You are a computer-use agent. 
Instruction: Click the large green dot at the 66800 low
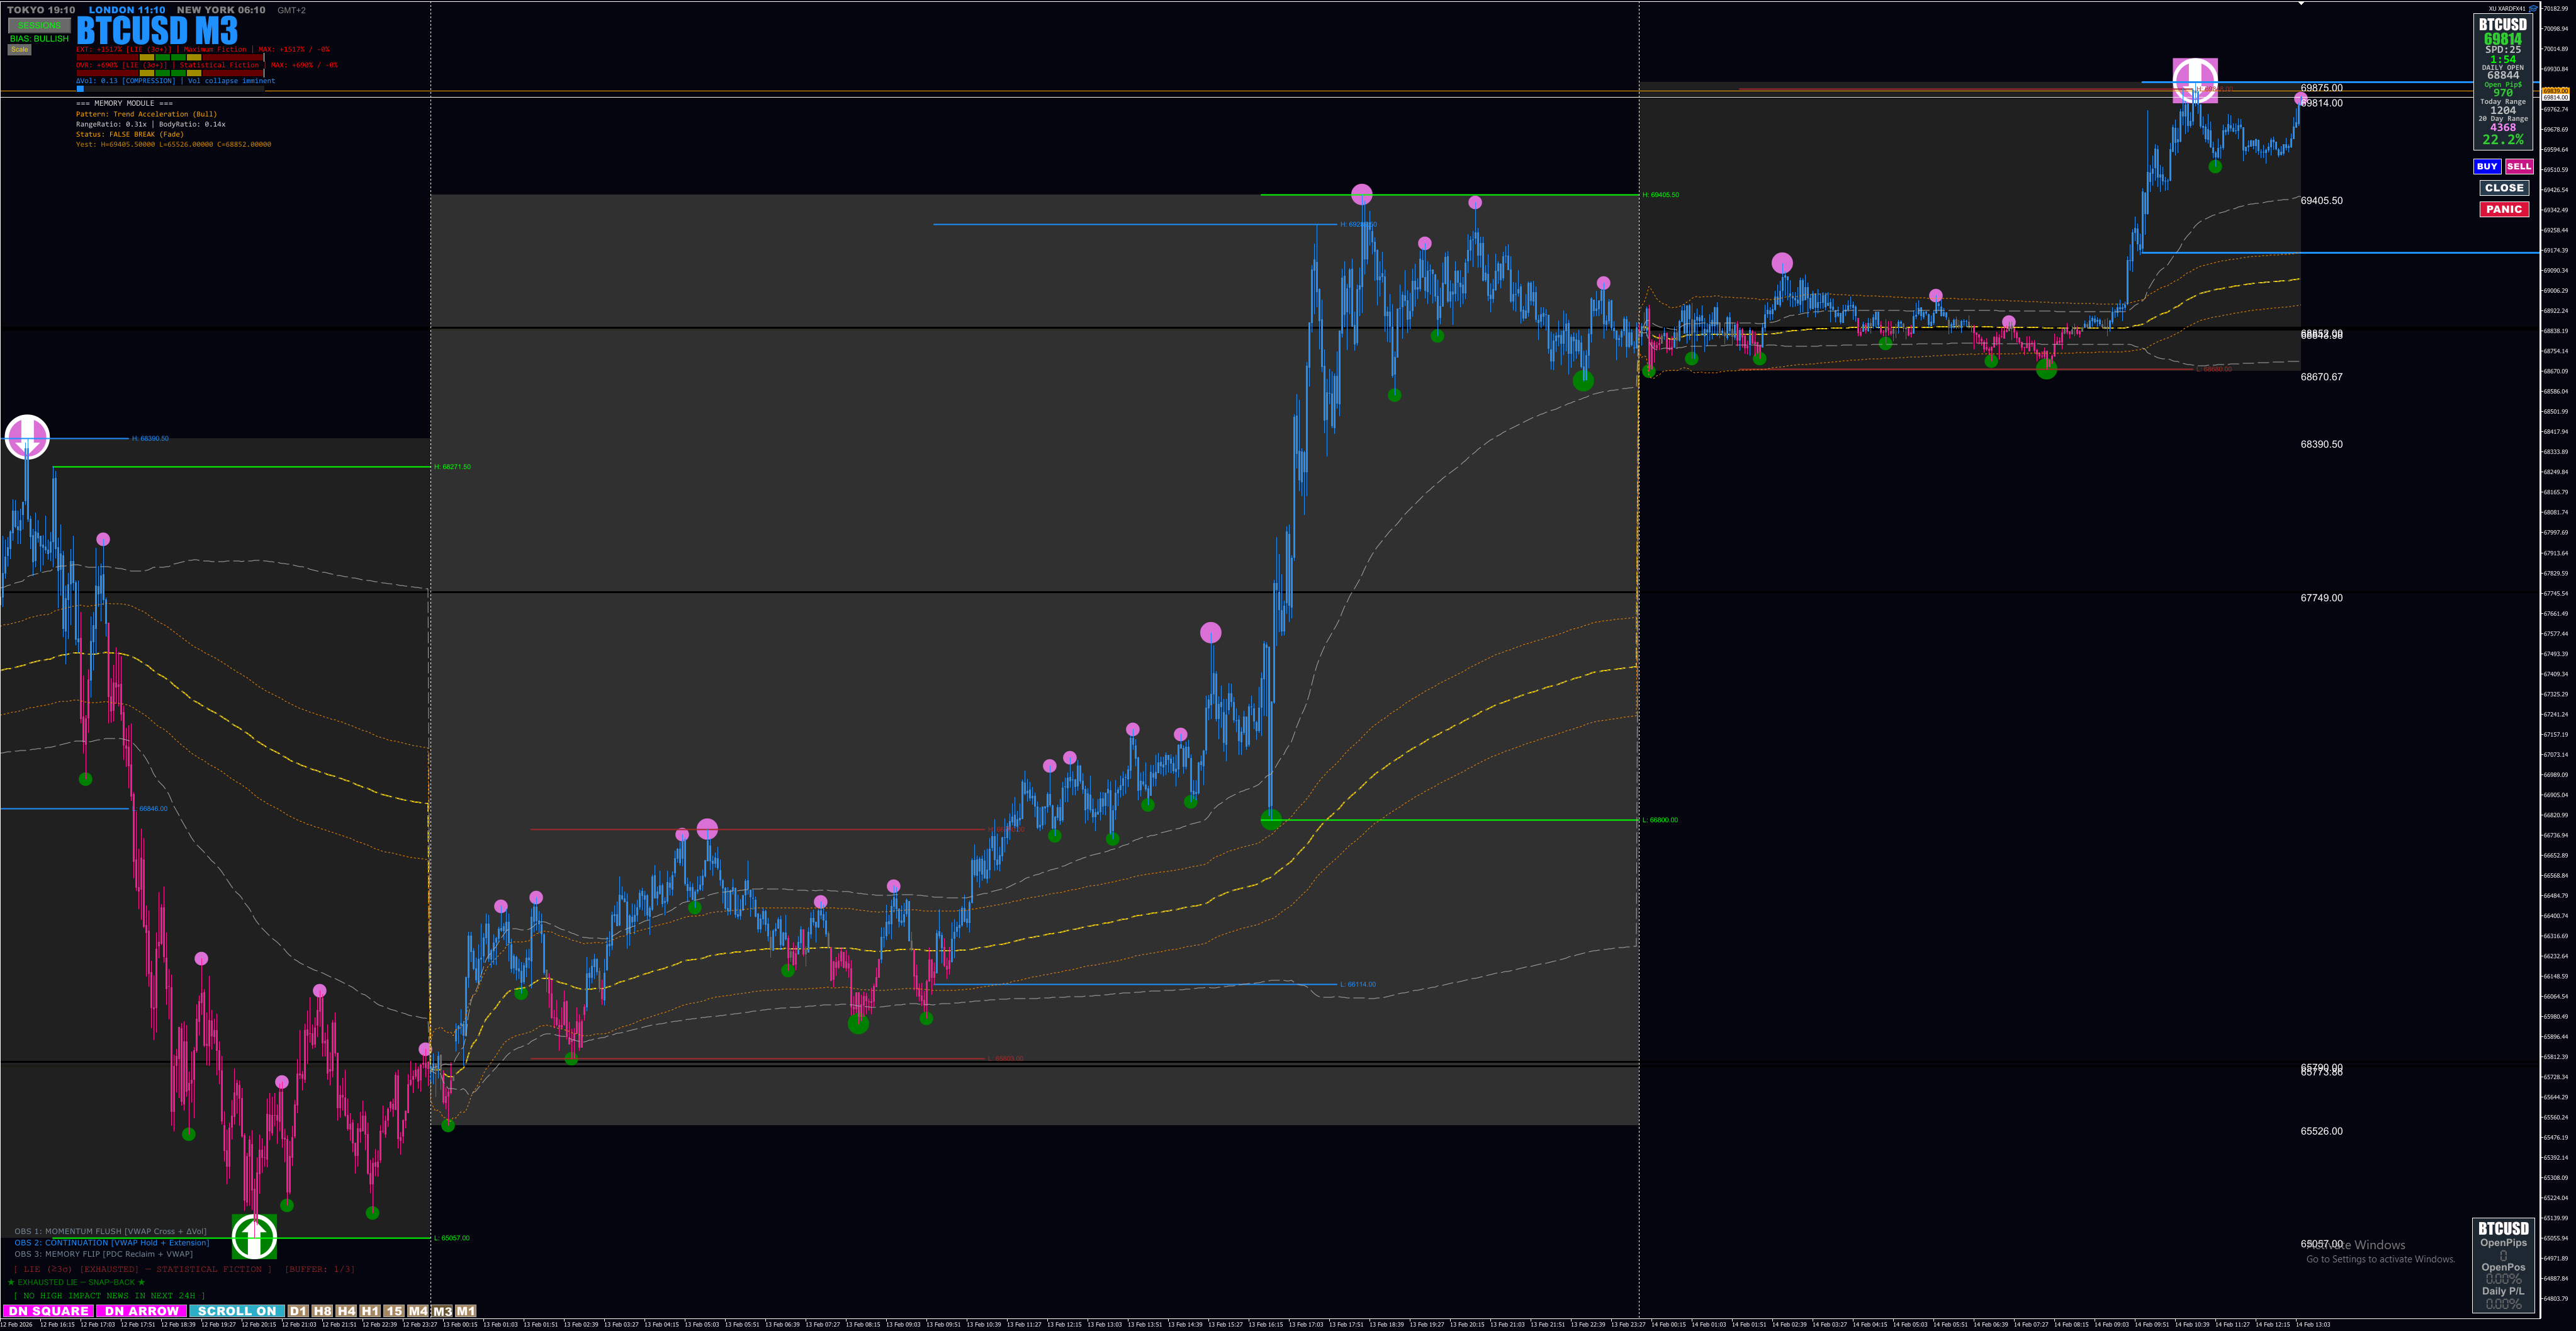coord(1271,820)
